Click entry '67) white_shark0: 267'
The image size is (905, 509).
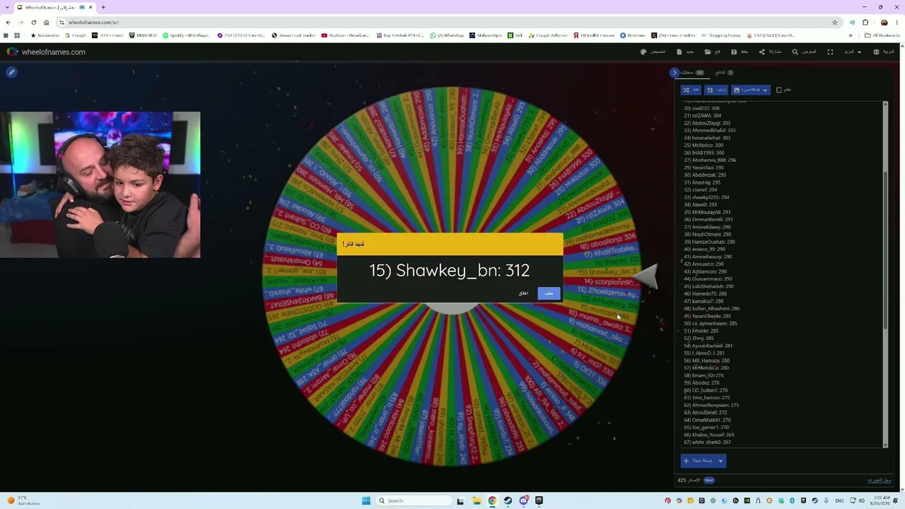[x=707, y=443]
